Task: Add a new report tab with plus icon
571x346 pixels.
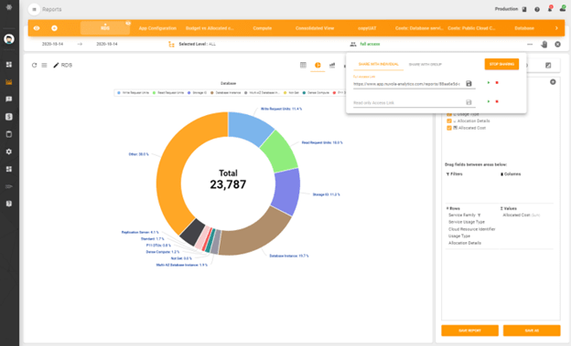Action: [x=54, y=28]
